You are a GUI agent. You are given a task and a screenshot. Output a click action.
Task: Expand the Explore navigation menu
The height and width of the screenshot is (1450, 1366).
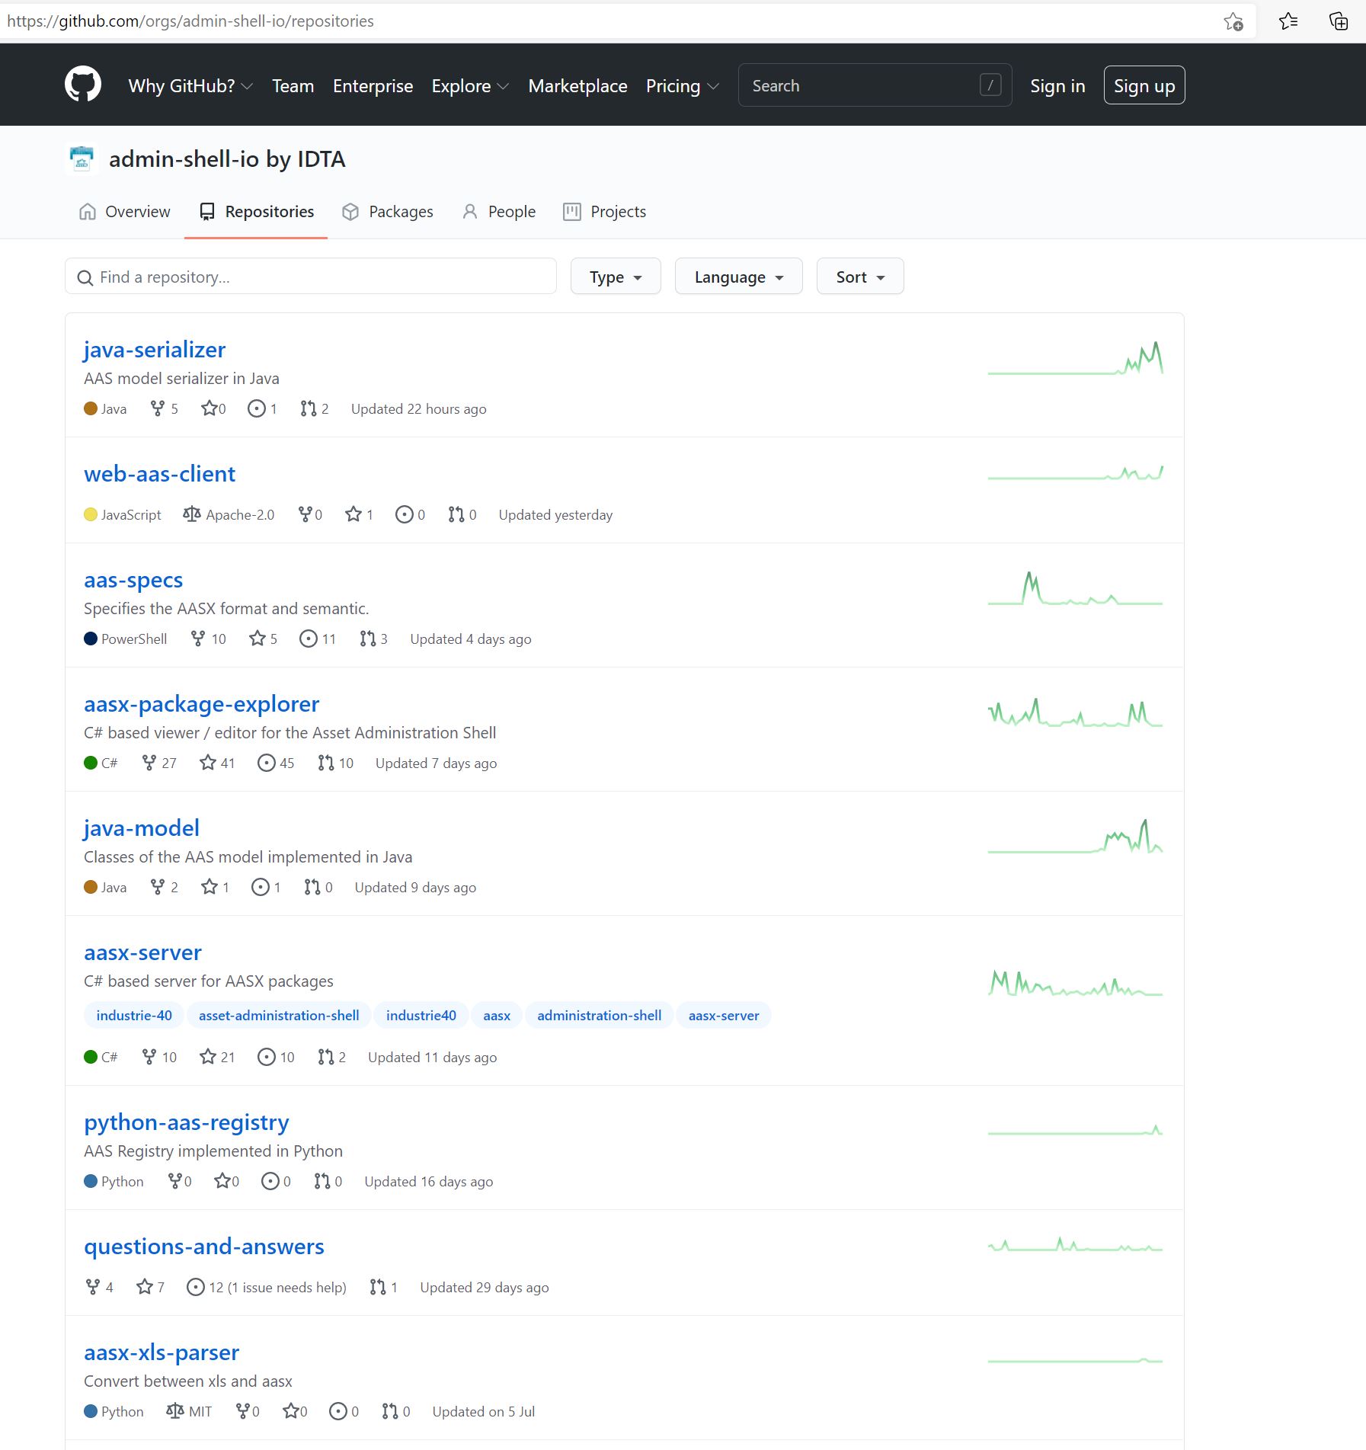click(x=470, y=86)
